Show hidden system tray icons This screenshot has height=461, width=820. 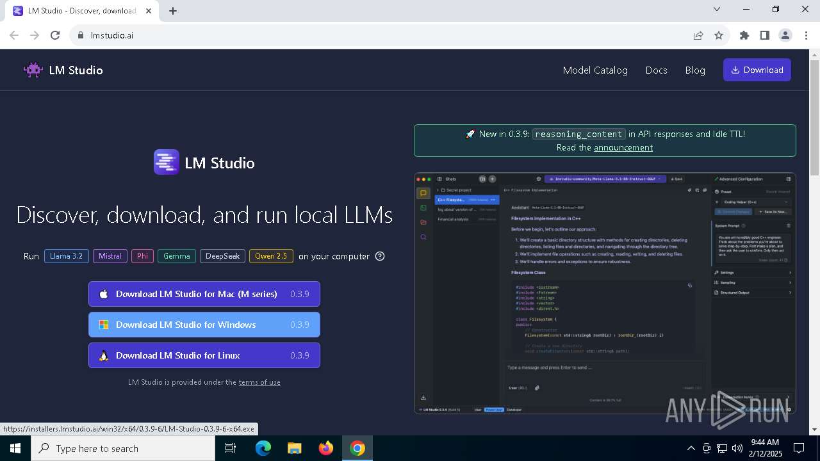pyautogui.click(x=691, y=448)
